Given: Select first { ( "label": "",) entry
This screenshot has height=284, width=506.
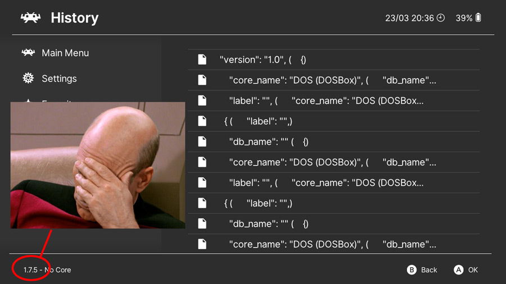Looking at the screenshot, I should [333, 121].
